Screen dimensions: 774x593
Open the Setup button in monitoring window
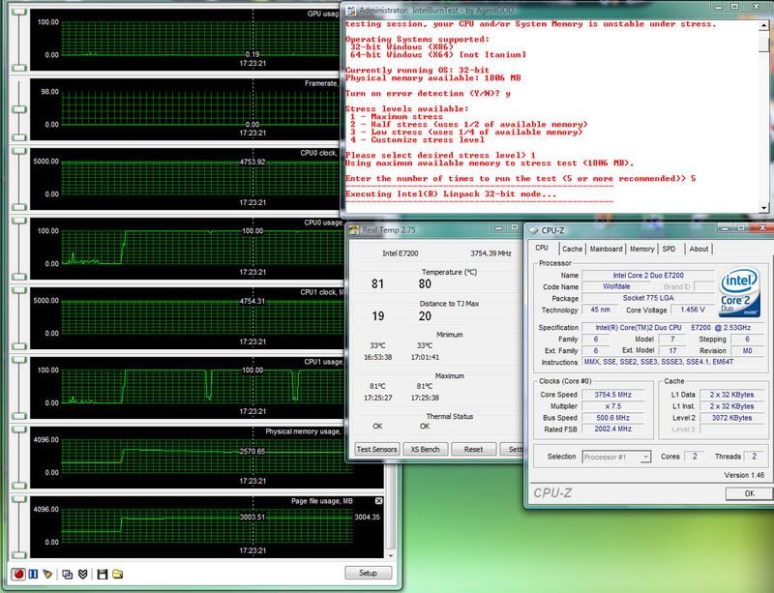click(368, 573)
